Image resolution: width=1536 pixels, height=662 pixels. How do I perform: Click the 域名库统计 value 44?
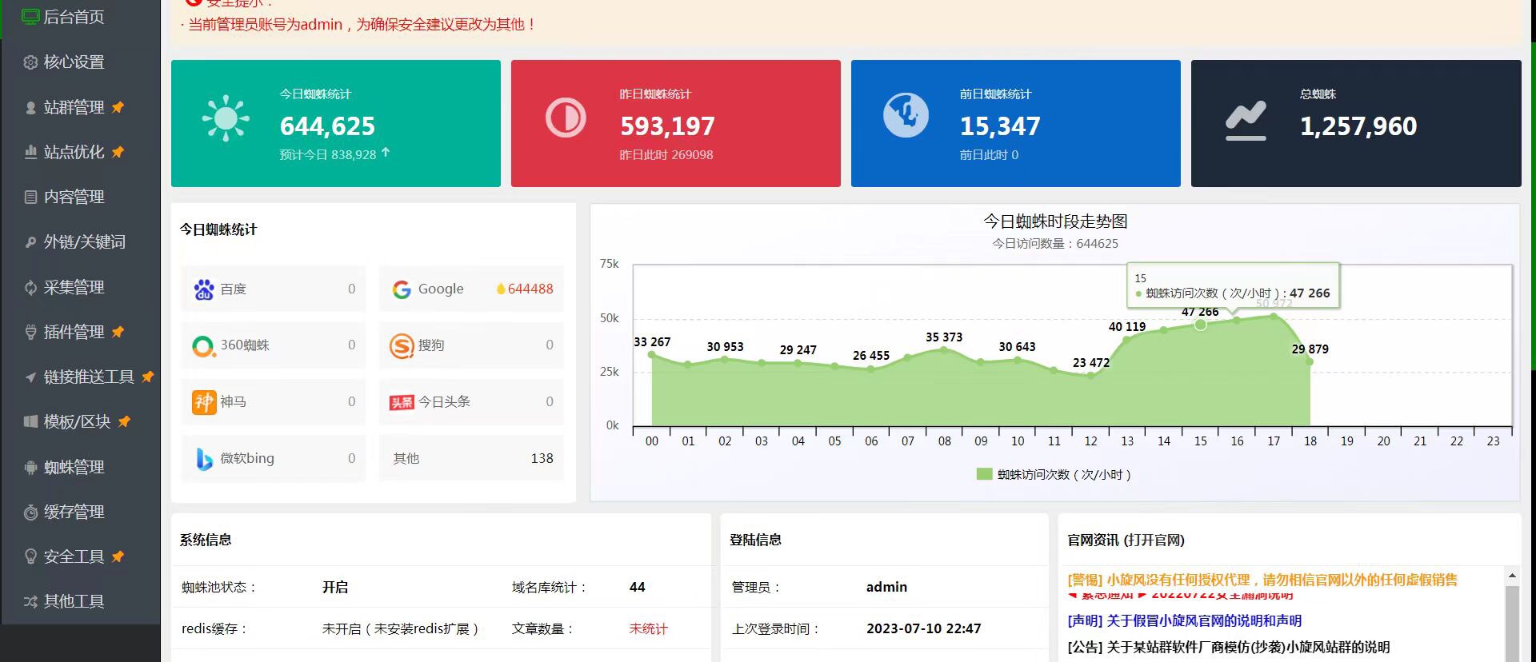[638, 588]
